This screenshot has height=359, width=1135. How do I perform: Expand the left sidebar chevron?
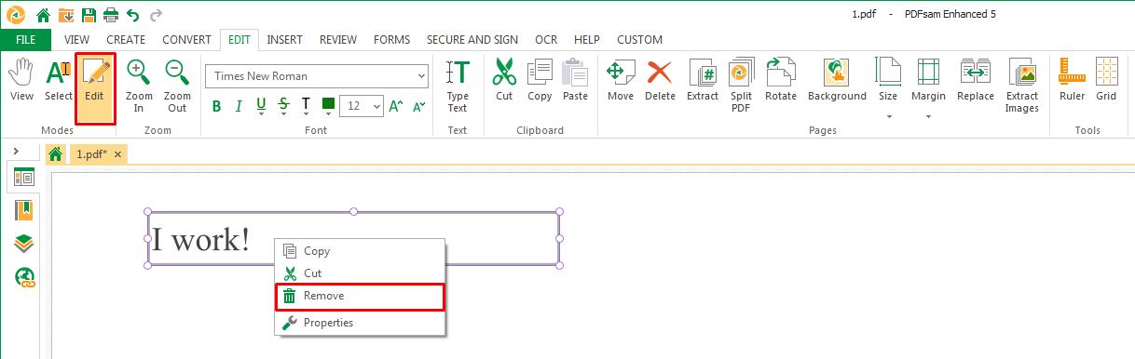click(x=16, y=151)
